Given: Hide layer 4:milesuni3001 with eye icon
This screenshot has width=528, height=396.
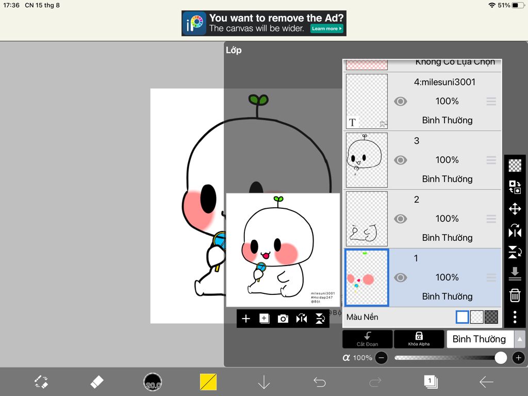Looking at the screenshot, I should tap(400, 102).
